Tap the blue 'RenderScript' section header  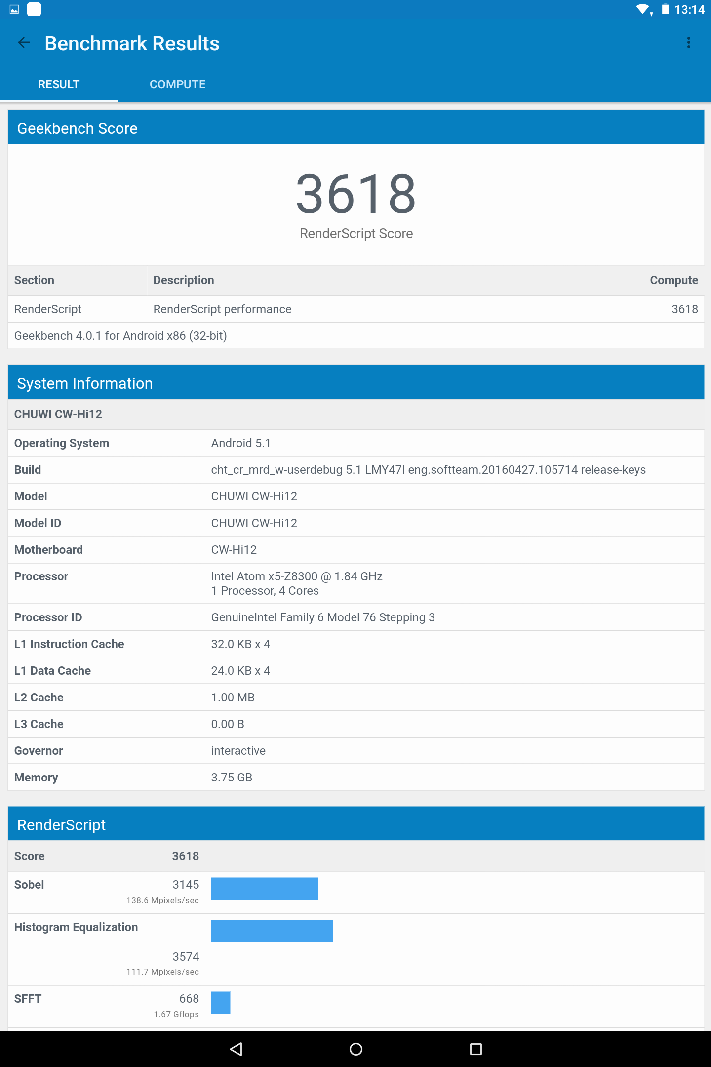coord(356,824)
